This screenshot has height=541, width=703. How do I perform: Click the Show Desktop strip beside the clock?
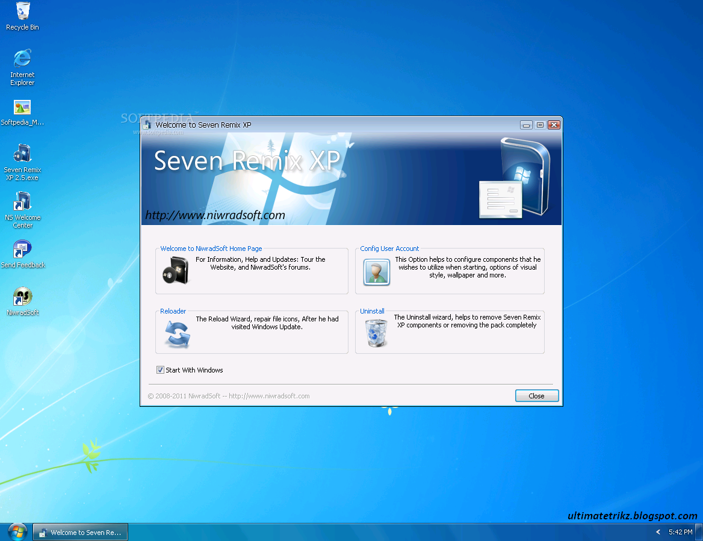(699, 532)
